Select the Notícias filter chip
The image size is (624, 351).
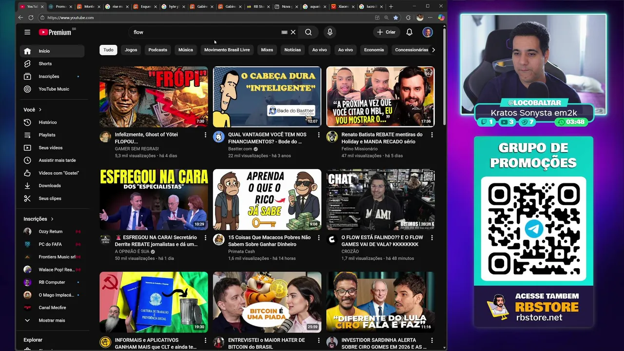[292, 50]
